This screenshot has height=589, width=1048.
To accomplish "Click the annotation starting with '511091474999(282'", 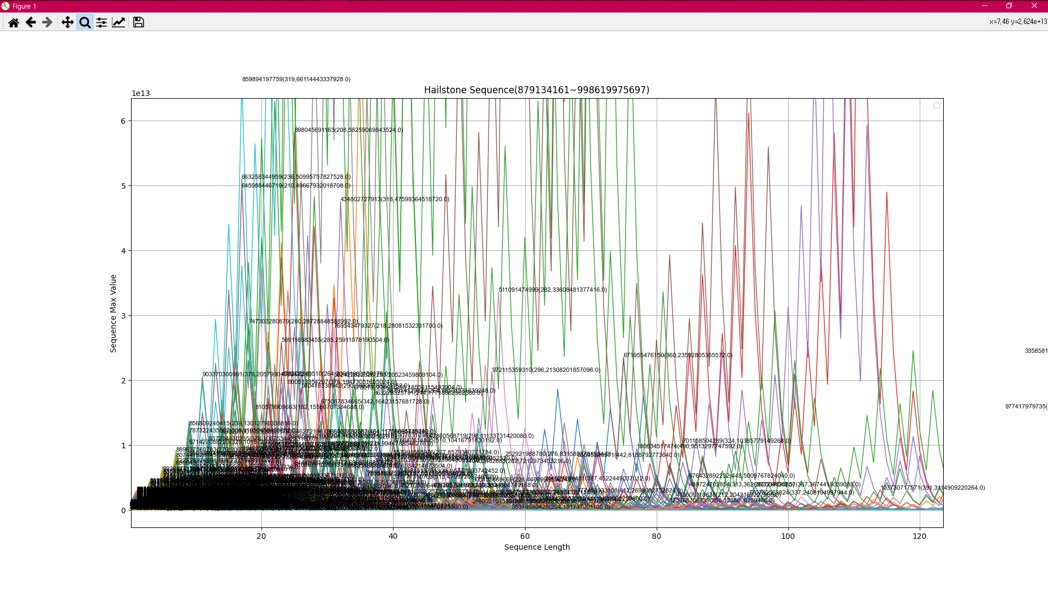I will pyautogui.click(x=553, y=290).
